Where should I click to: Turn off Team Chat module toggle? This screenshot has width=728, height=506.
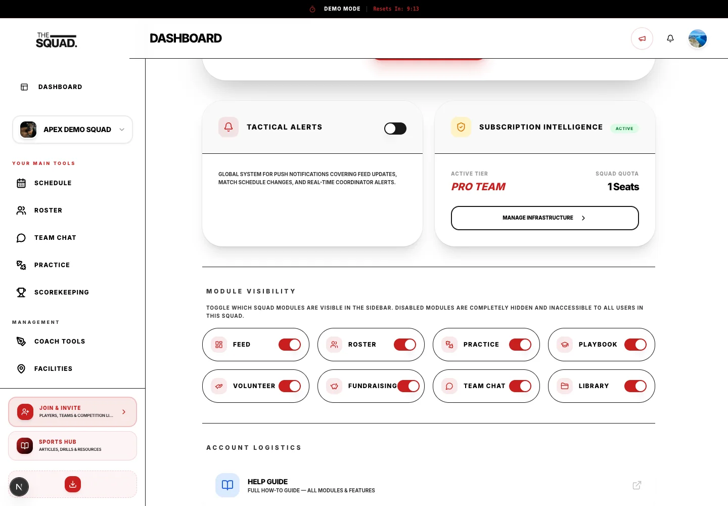(x=520, y=386)
